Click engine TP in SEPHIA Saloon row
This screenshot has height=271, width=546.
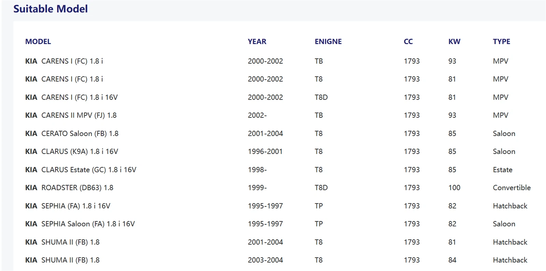[x=319, y=224]
